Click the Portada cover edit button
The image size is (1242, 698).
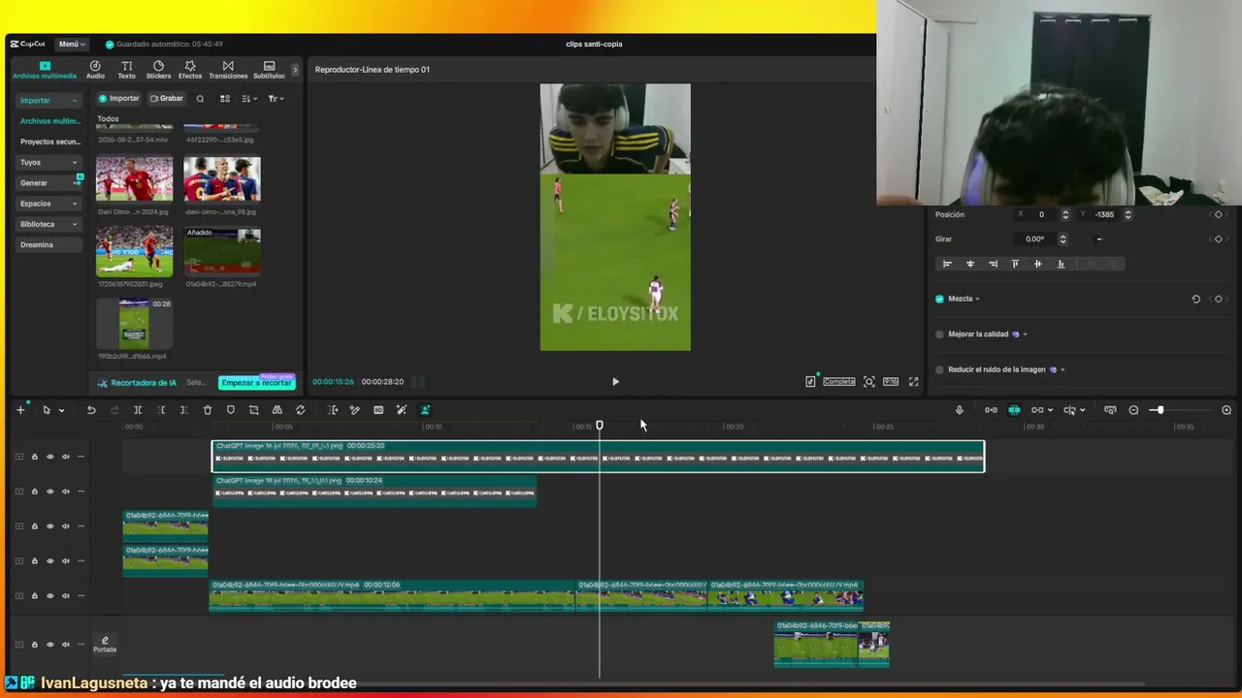click(x=105, y=644)
